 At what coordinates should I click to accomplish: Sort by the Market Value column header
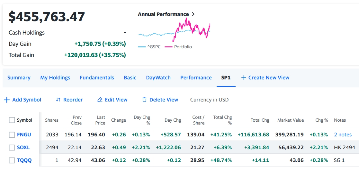pyautogui.click(x=290, y=120)
